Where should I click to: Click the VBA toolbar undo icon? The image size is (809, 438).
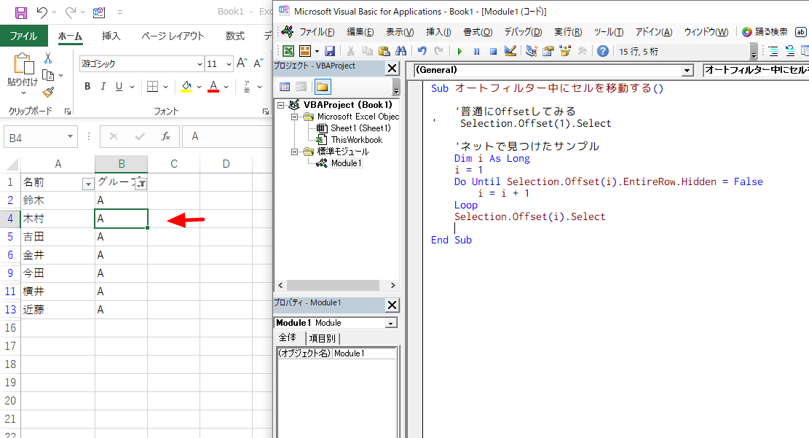[422, 50]
